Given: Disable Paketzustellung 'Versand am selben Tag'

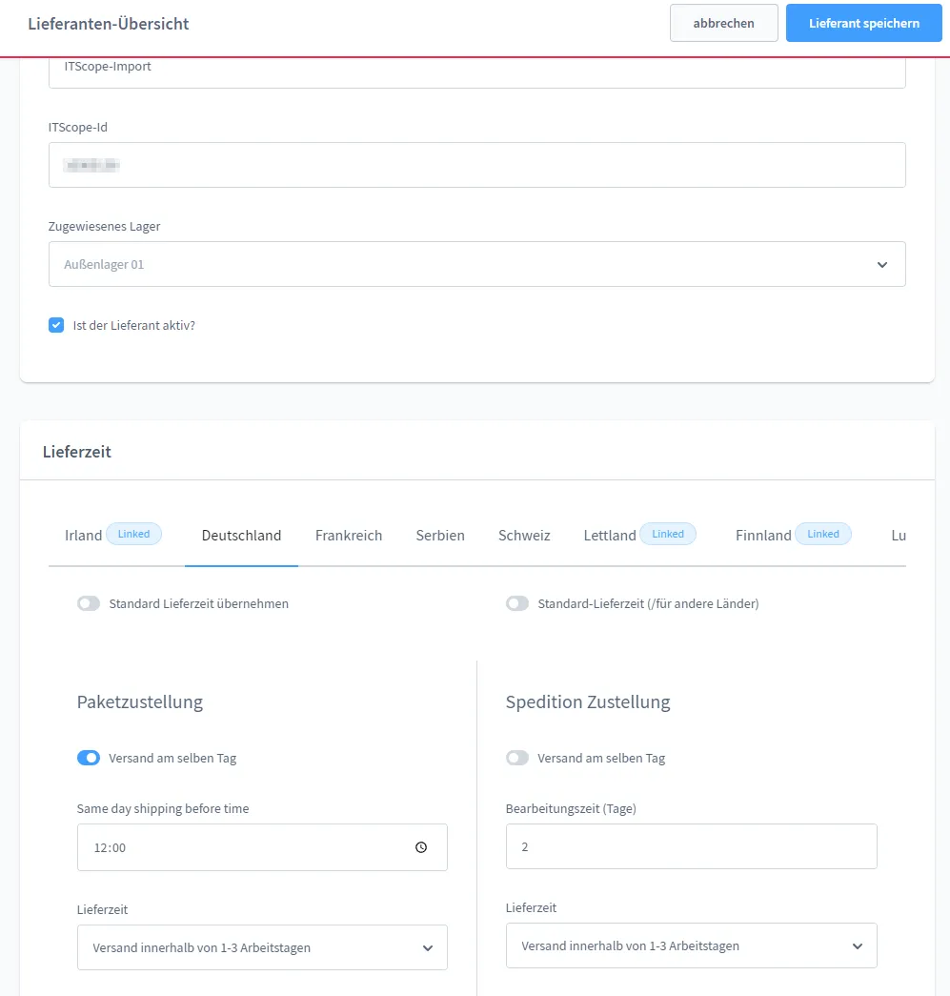Looking at the screenshot, I should [x=89, y=758].
